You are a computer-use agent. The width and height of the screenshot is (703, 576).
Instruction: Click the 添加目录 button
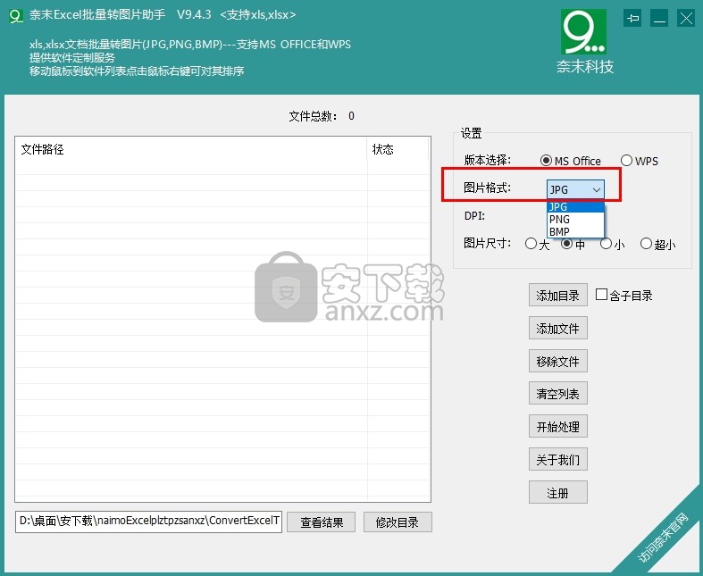pos(558,295)
